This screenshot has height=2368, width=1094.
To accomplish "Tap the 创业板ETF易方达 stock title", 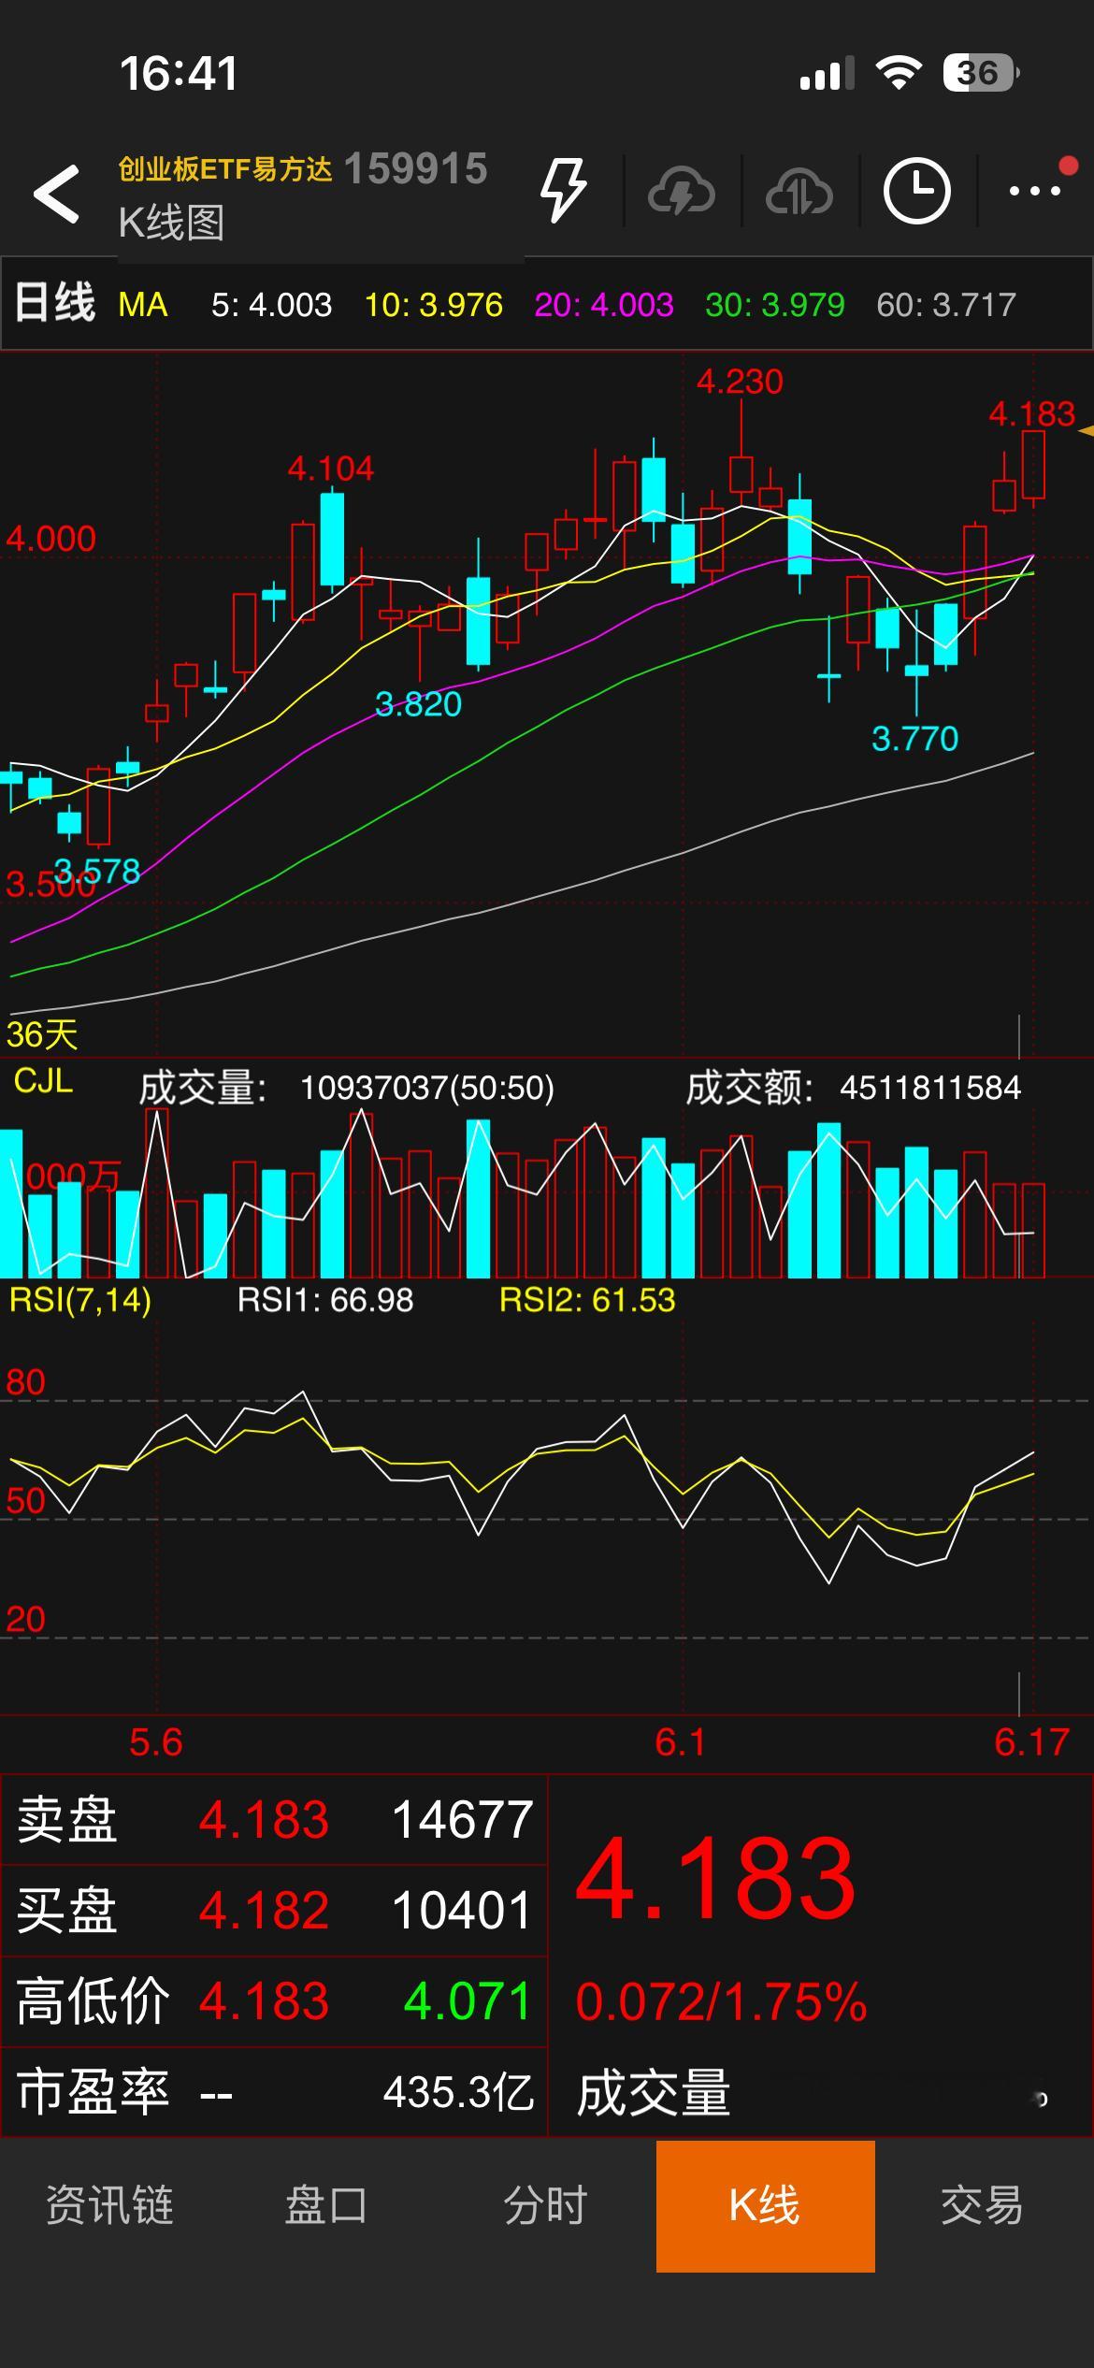I will point(225,169).
